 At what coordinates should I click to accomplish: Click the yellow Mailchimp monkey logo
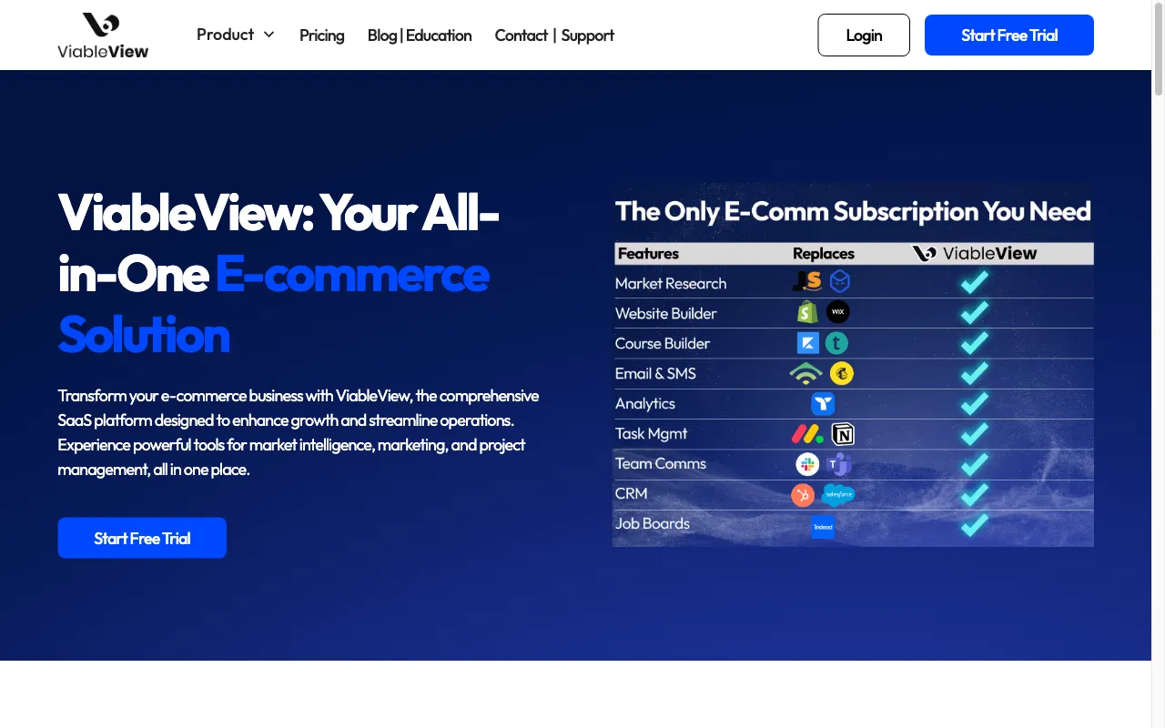(x=841, y=373)
